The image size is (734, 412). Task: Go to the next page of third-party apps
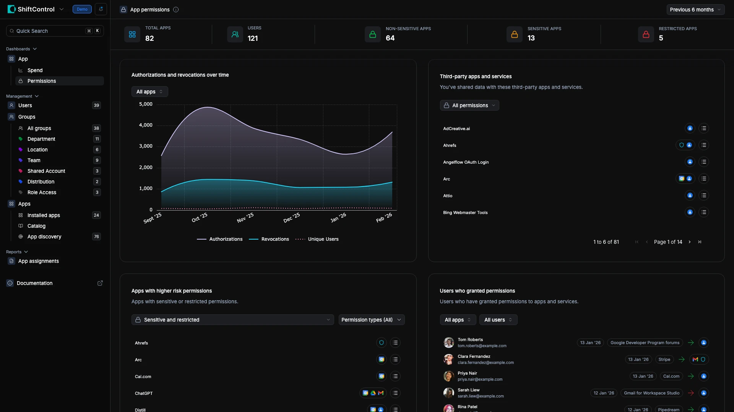(x=690, y=242)
